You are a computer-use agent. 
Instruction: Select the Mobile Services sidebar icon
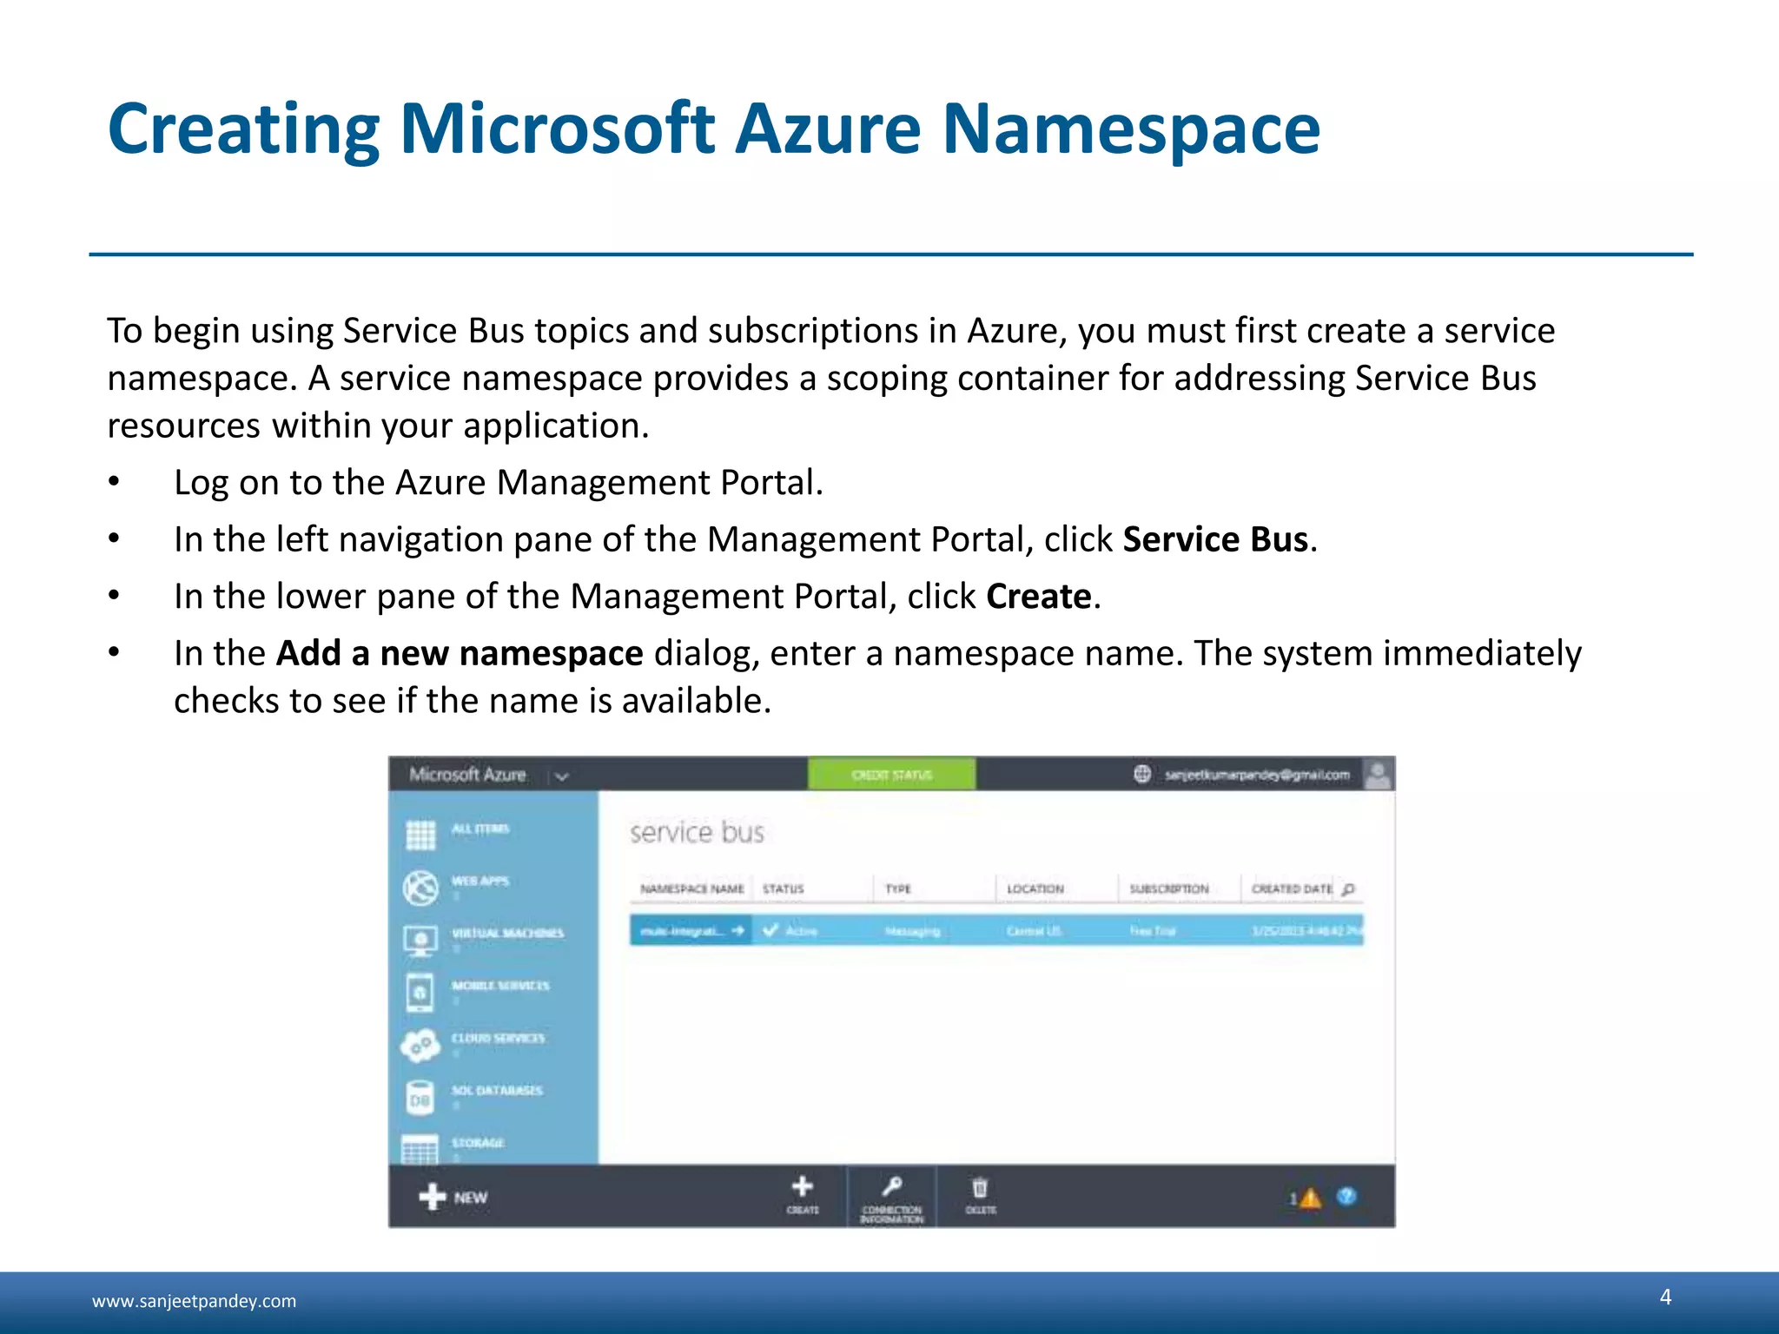[420, 992]
